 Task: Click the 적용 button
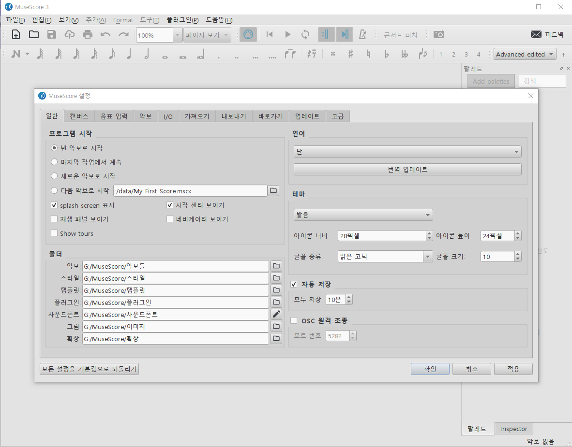[513, 369]
